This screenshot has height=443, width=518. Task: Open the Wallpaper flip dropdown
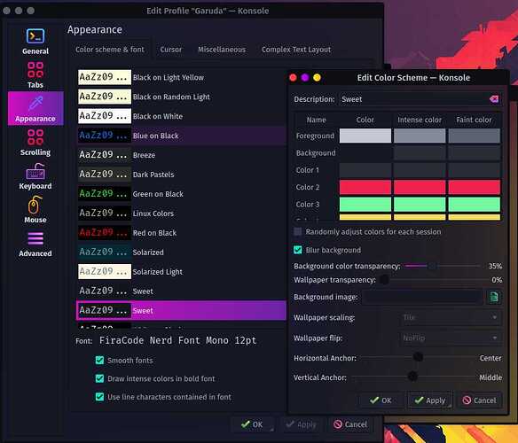[x=450, y=338]
